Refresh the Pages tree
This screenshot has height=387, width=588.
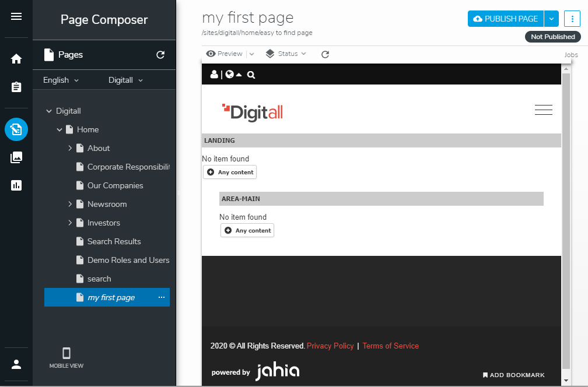point(160,55)
